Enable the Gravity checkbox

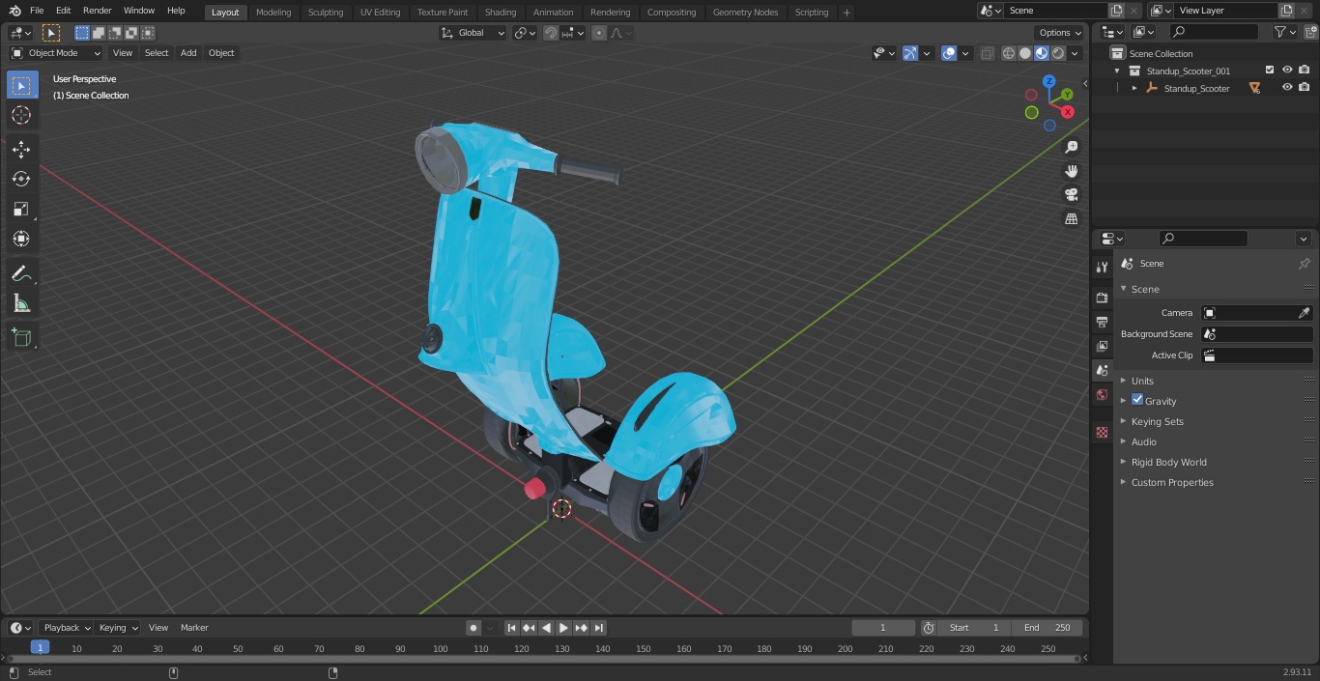point(1137,400)
